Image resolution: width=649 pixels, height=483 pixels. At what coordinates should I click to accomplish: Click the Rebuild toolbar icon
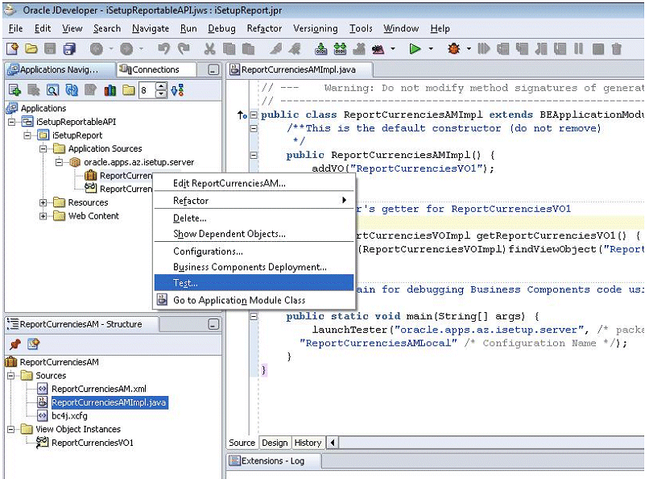click(x=341, y=49)
